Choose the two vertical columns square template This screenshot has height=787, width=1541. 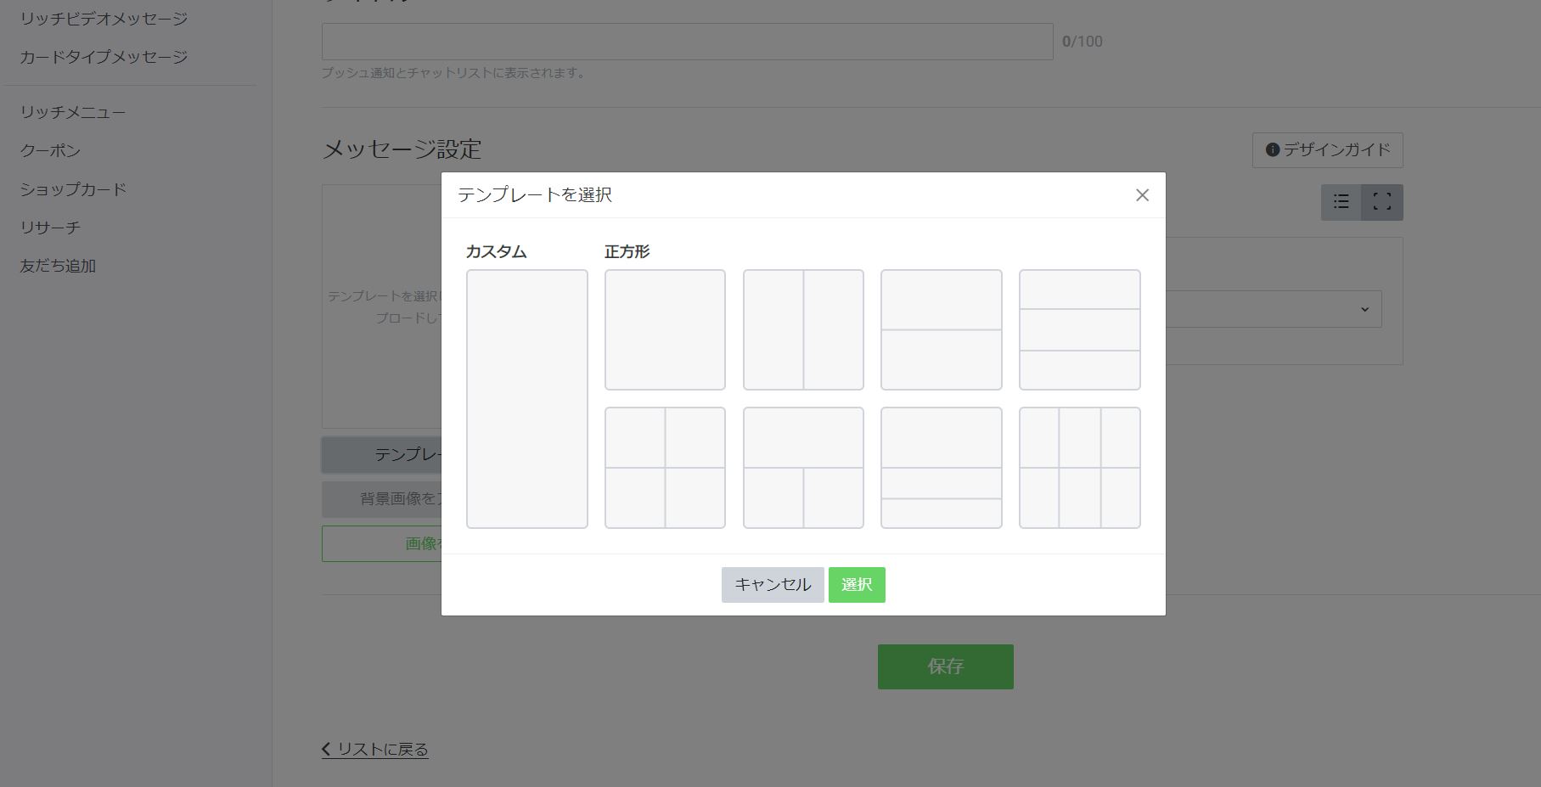pyautogui.click(x=803, y=329)
